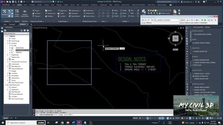
Task: Click the Model layout tab
Action: coord(6,118)
